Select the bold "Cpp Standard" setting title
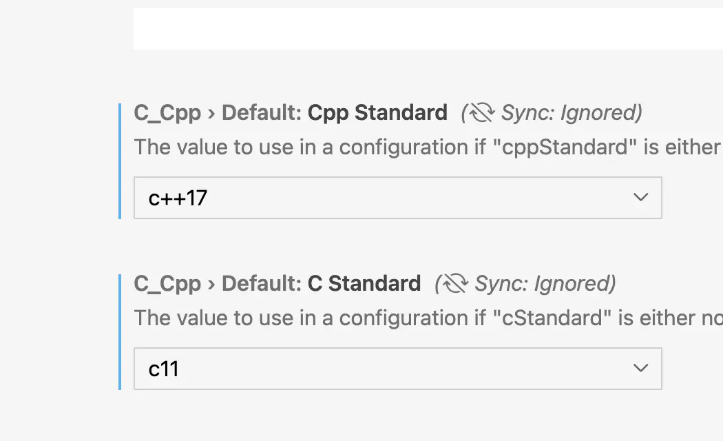The height and width of the screenshot is (441, 723). 377,113
